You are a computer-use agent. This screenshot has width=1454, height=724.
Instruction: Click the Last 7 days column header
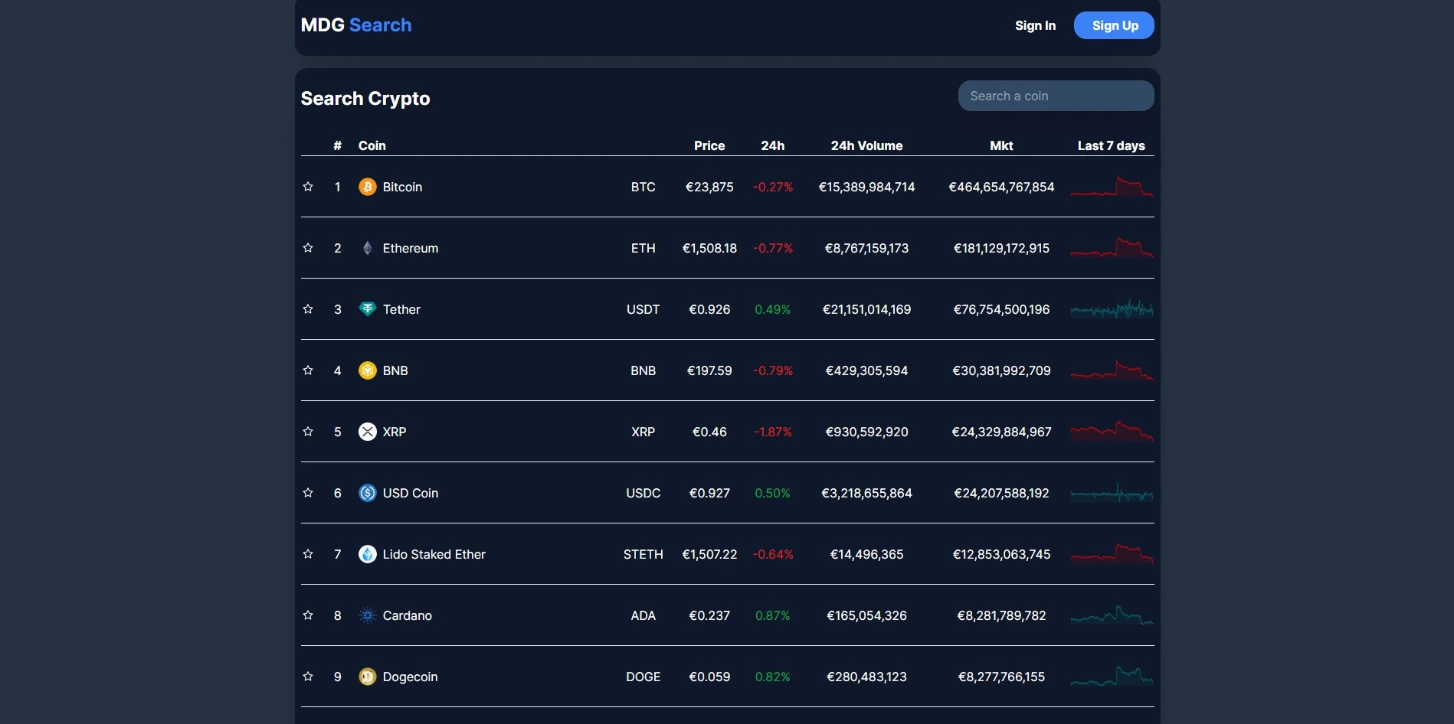coord(1111,145)
